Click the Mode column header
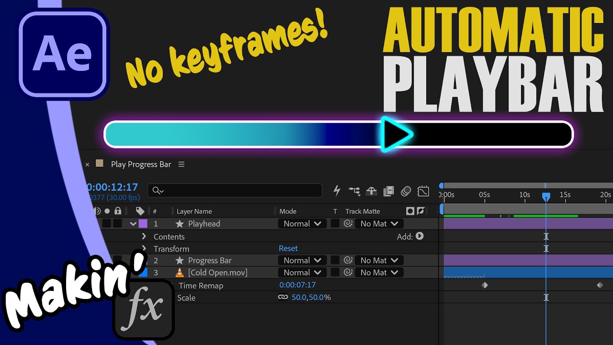613x345 pixels. [288, 211]
